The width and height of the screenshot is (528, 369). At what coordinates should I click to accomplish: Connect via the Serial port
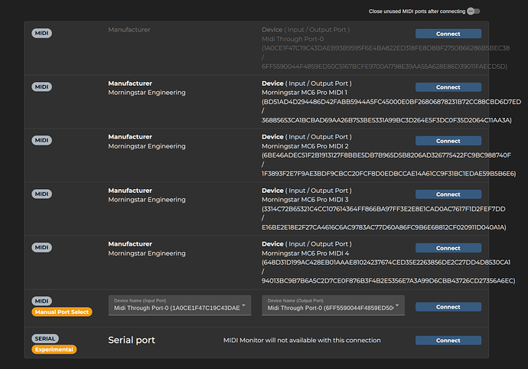(448, 341)
